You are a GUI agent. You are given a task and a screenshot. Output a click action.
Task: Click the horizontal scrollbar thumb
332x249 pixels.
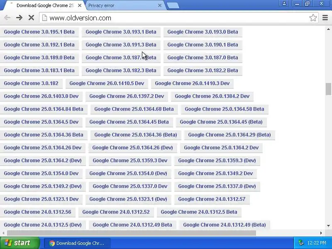[132, 233]
